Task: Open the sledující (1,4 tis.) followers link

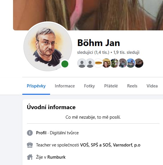Action: coord(93,52)
